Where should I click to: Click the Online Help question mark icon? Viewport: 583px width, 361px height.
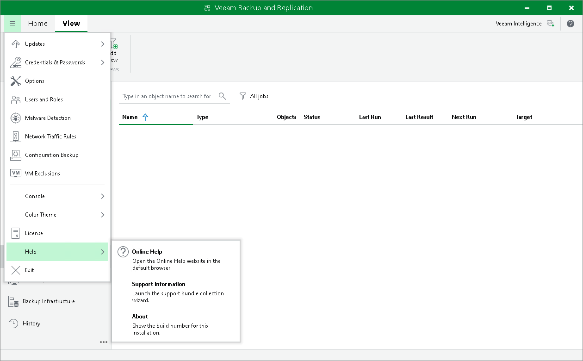pos(123,252)
